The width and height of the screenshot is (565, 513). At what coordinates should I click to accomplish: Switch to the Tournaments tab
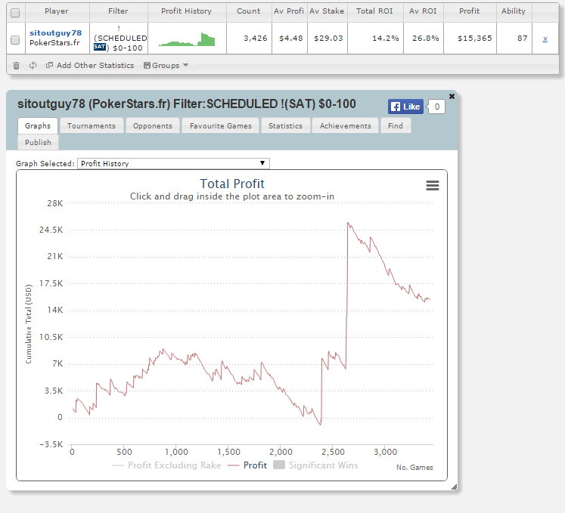pos(92,125)
